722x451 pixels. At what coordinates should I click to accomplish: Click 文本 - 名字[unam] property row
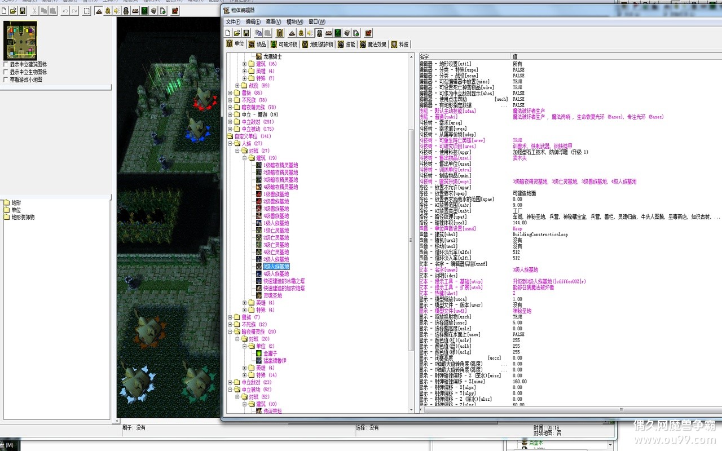click(x=570, y=270)
